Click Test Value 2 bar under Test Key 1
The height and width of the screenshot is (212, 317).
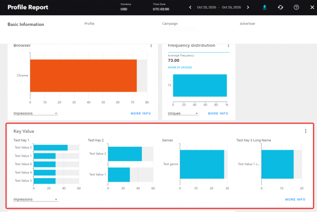point(50,148)
